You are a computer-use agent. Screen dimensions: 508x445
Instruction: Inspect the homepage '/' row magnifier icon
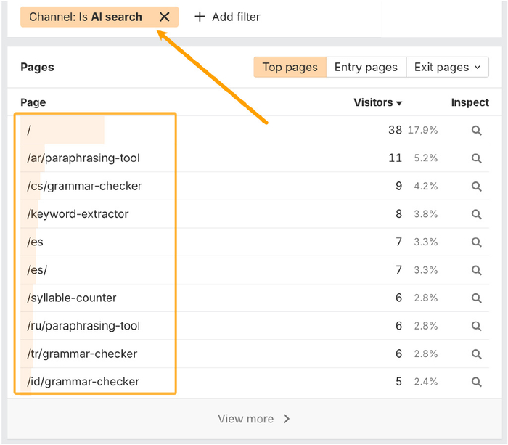click(x=476, y=131)
